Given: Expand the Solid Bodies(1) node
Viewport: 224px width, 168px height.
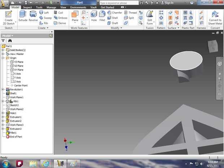Looking at the screenshot, I should 3,50.
